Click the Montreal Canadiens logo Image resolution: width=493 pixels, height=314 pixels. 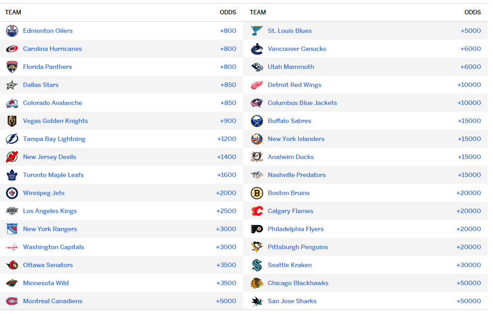click(12, 301)
